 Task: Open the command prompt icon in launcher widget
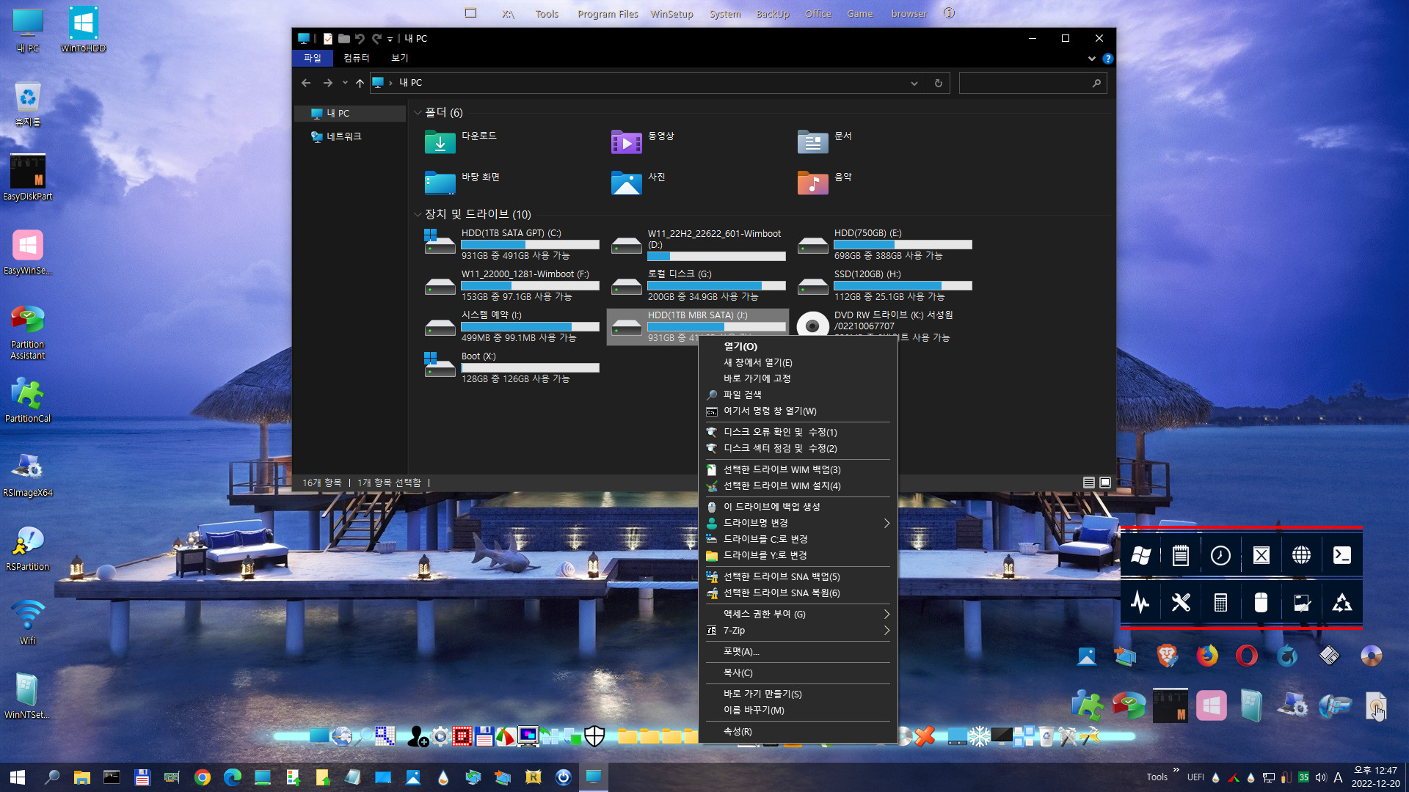pyautogui.click(x=1341, y=556)
